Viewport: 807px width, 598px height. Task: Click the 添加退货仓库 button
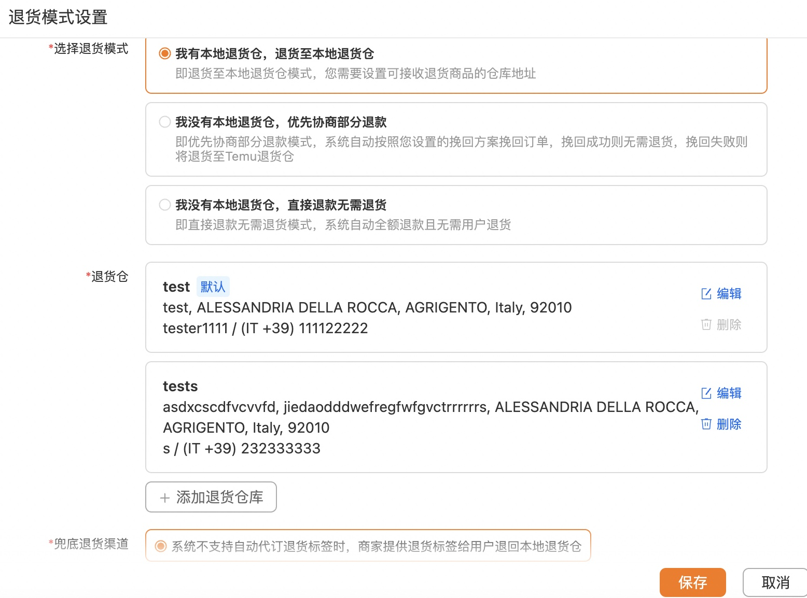[x=211, y=497]
